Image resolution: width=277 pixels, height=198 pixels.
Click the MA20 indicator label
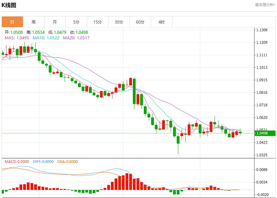tap(76, 38)
